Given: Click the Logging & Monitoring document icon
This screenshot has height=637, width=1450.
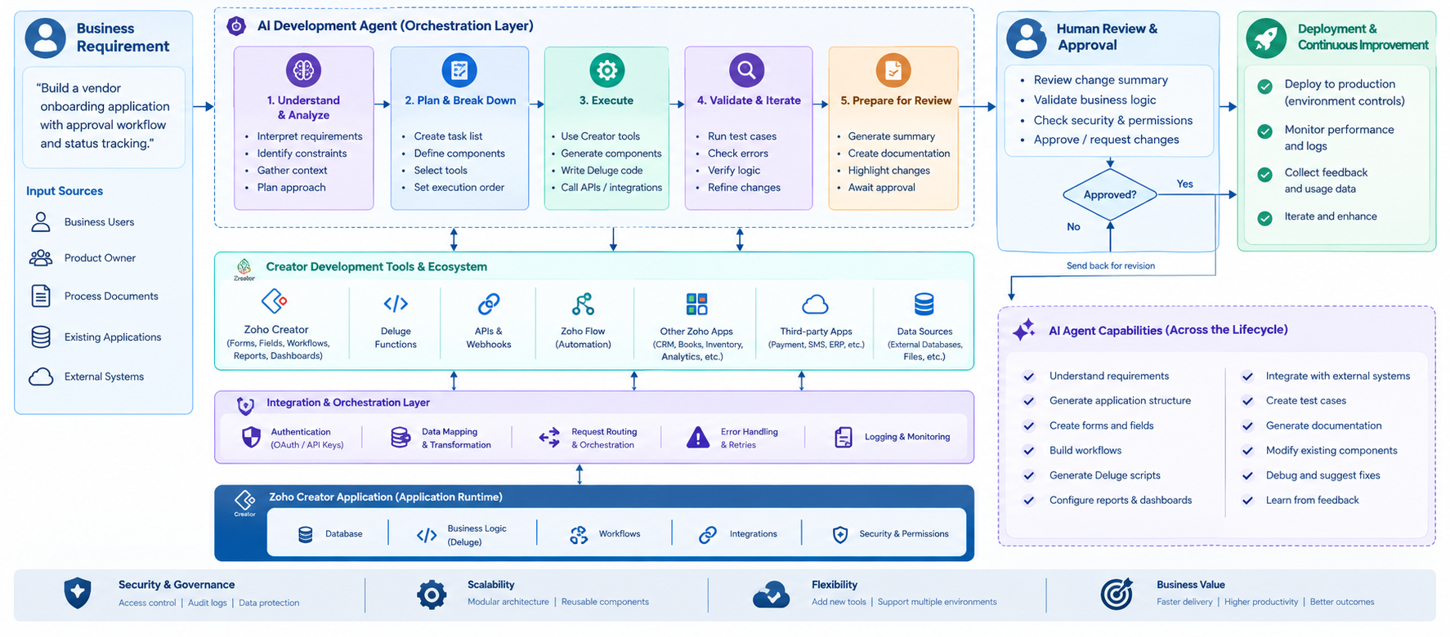Looking at the screenshot, I should (x=844, y=438).
